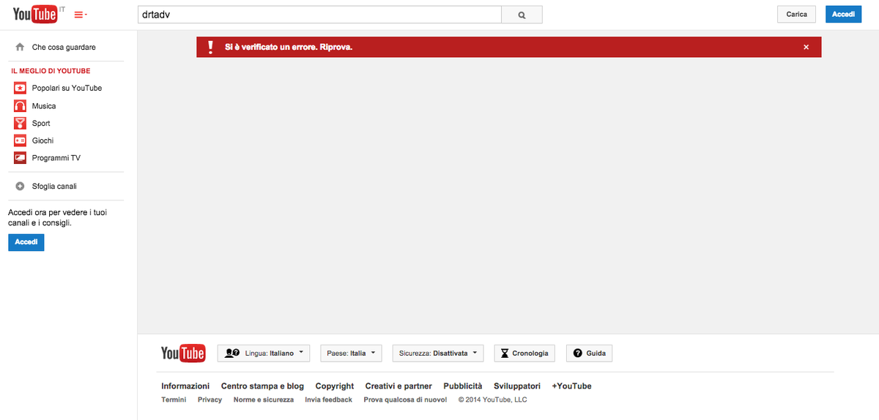
Task: Click the star icon for Popolari su YouTube
Action: (20, 88)
